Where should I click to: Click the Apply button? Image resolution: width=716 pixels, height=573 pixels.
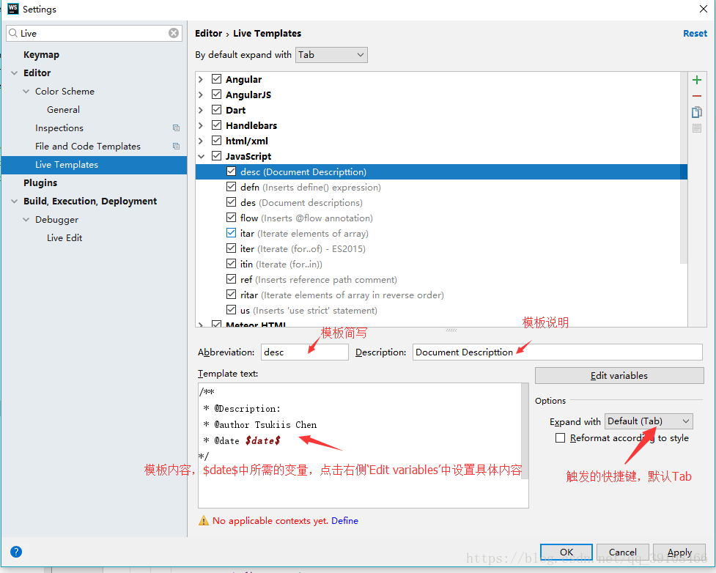679,552
